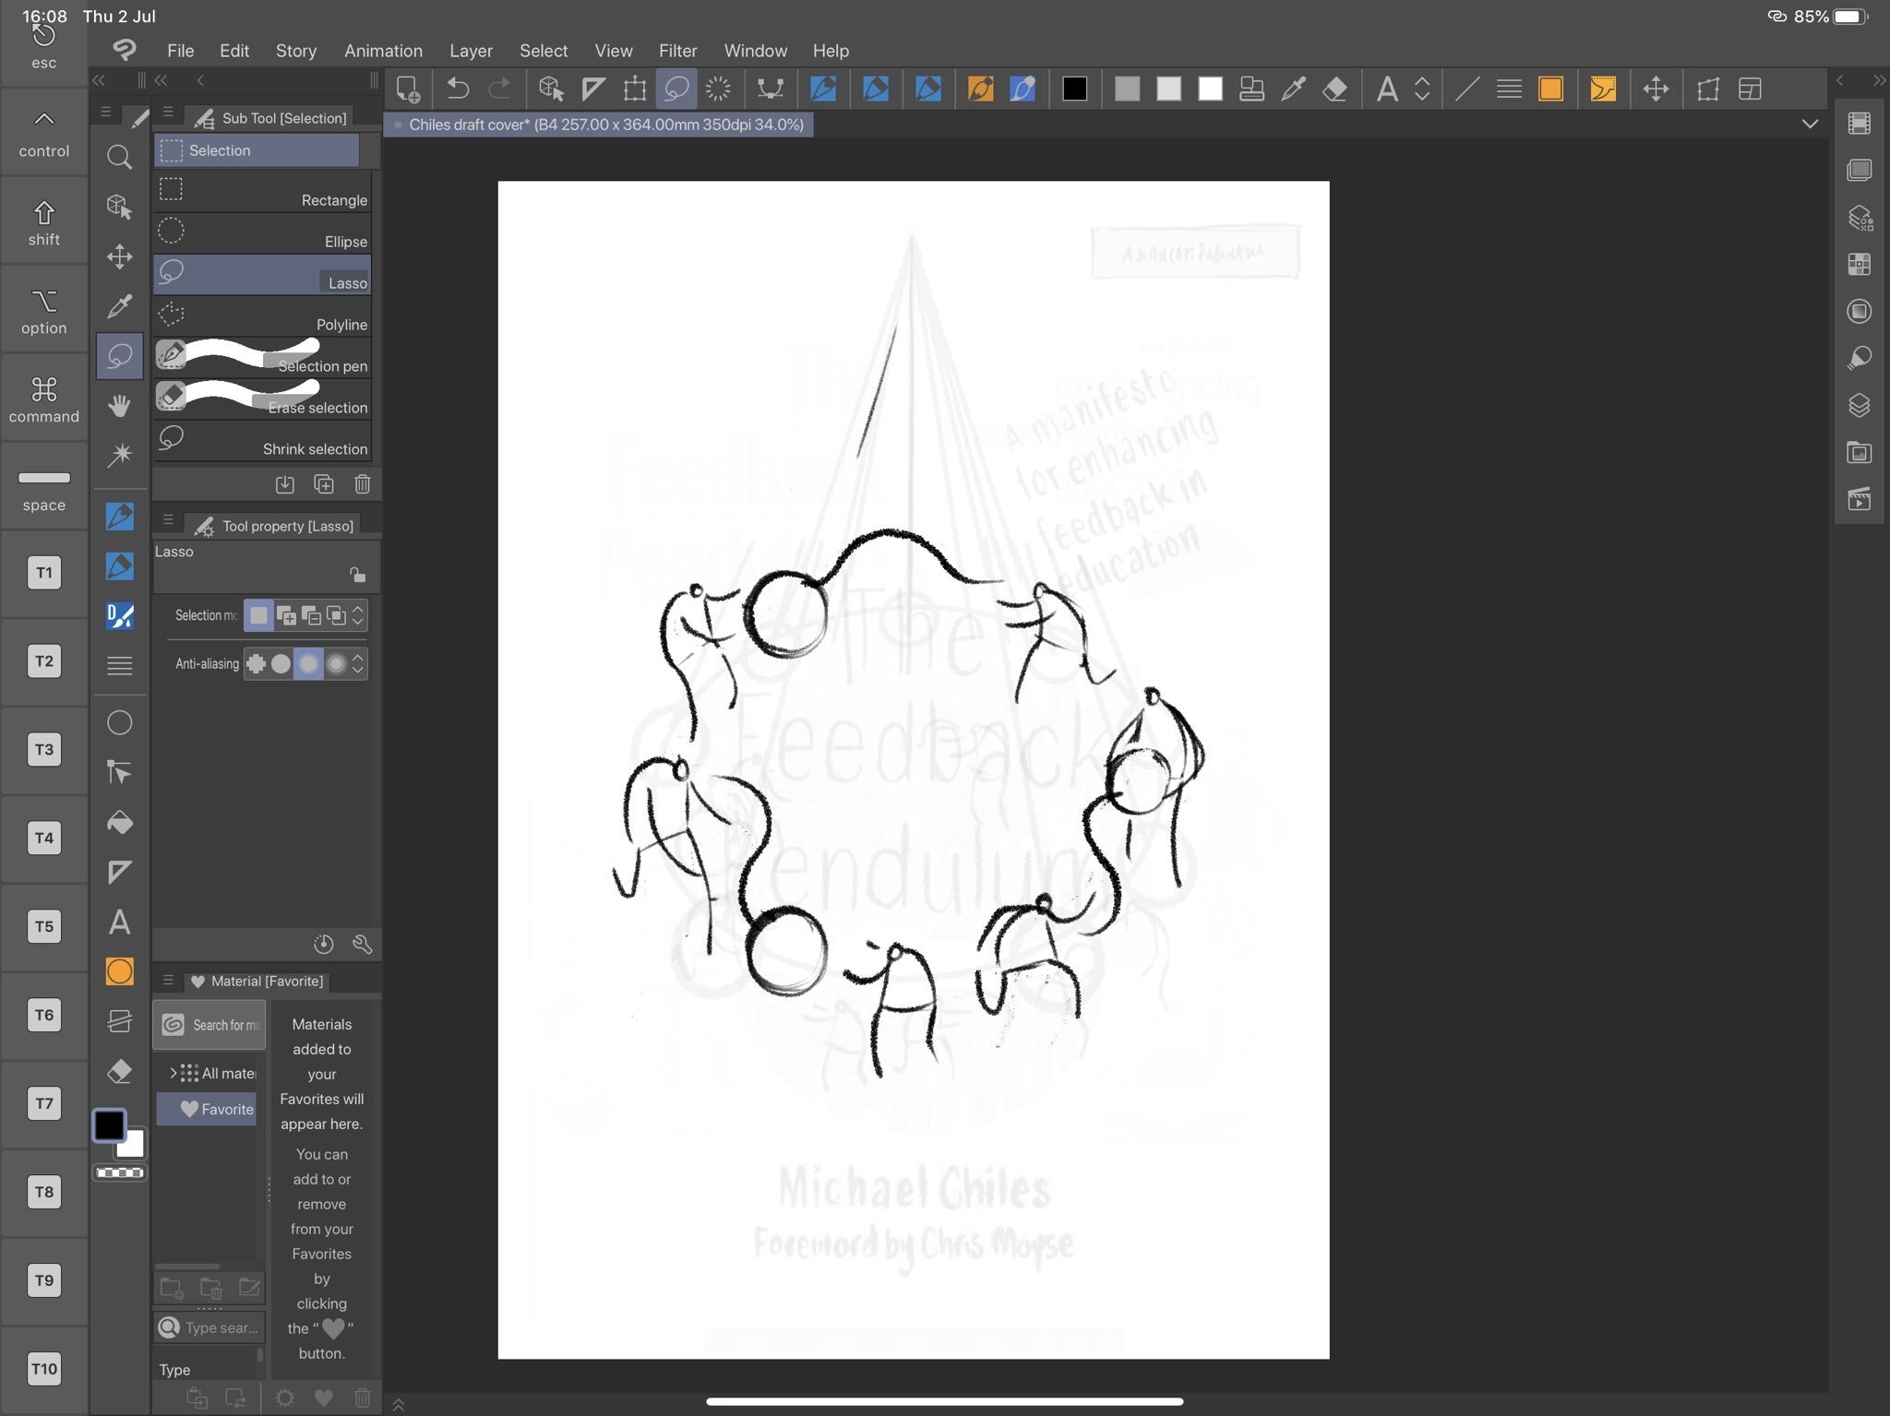Select the Figure ellipse tool in tool palette

(x=119, y=722)
